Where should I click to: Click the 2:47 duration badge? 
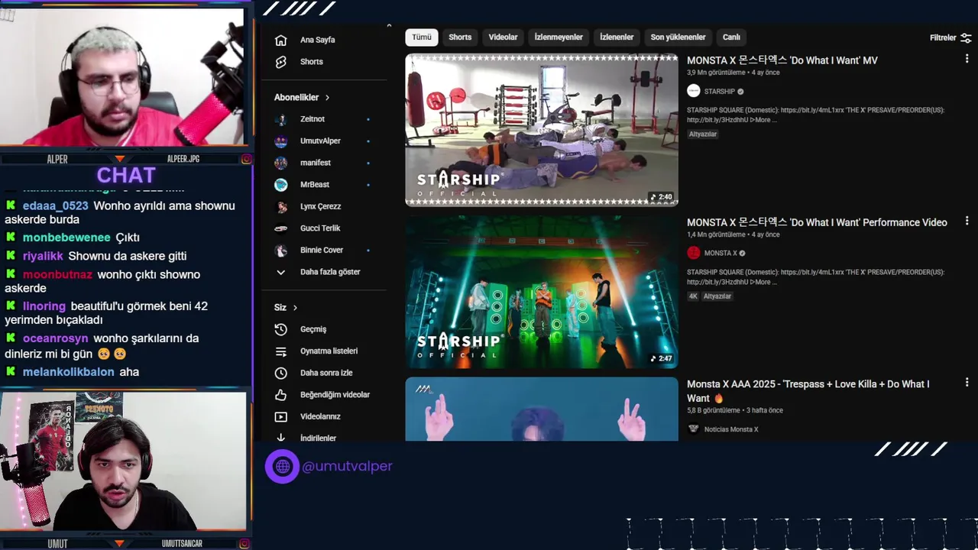(x=662, y=358)
